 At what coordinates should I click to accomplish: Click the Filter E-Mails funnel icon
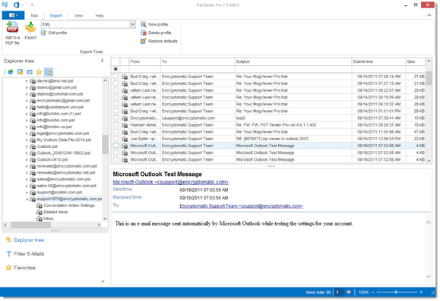8,254
